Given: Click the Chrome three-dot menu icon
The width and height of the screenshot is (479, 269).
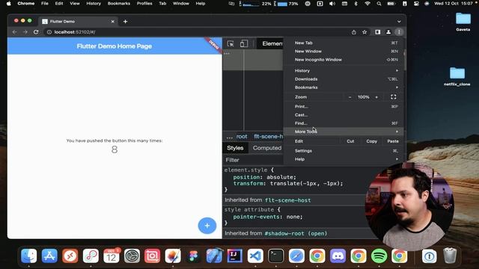Looking at the screenshot, I should 399,32.
